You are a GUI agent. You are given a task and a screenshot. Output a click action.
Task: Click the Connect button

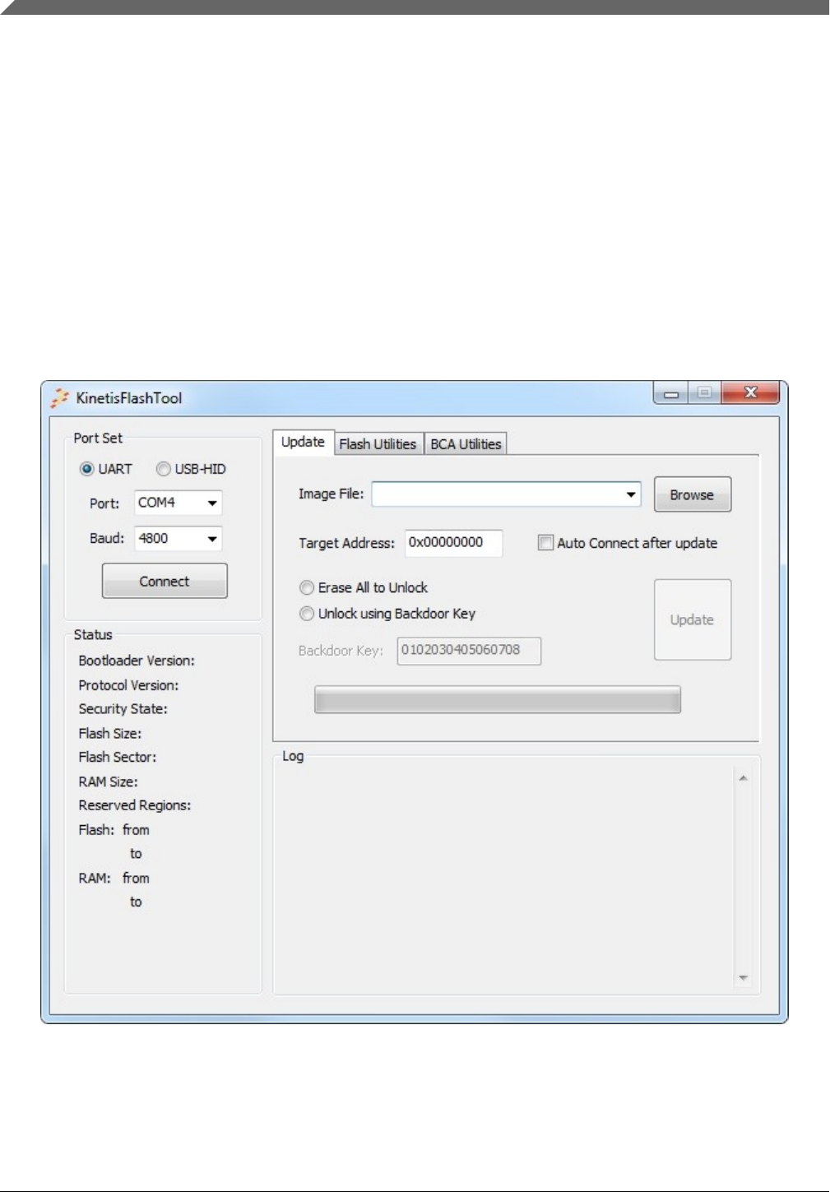coord(165,581)
